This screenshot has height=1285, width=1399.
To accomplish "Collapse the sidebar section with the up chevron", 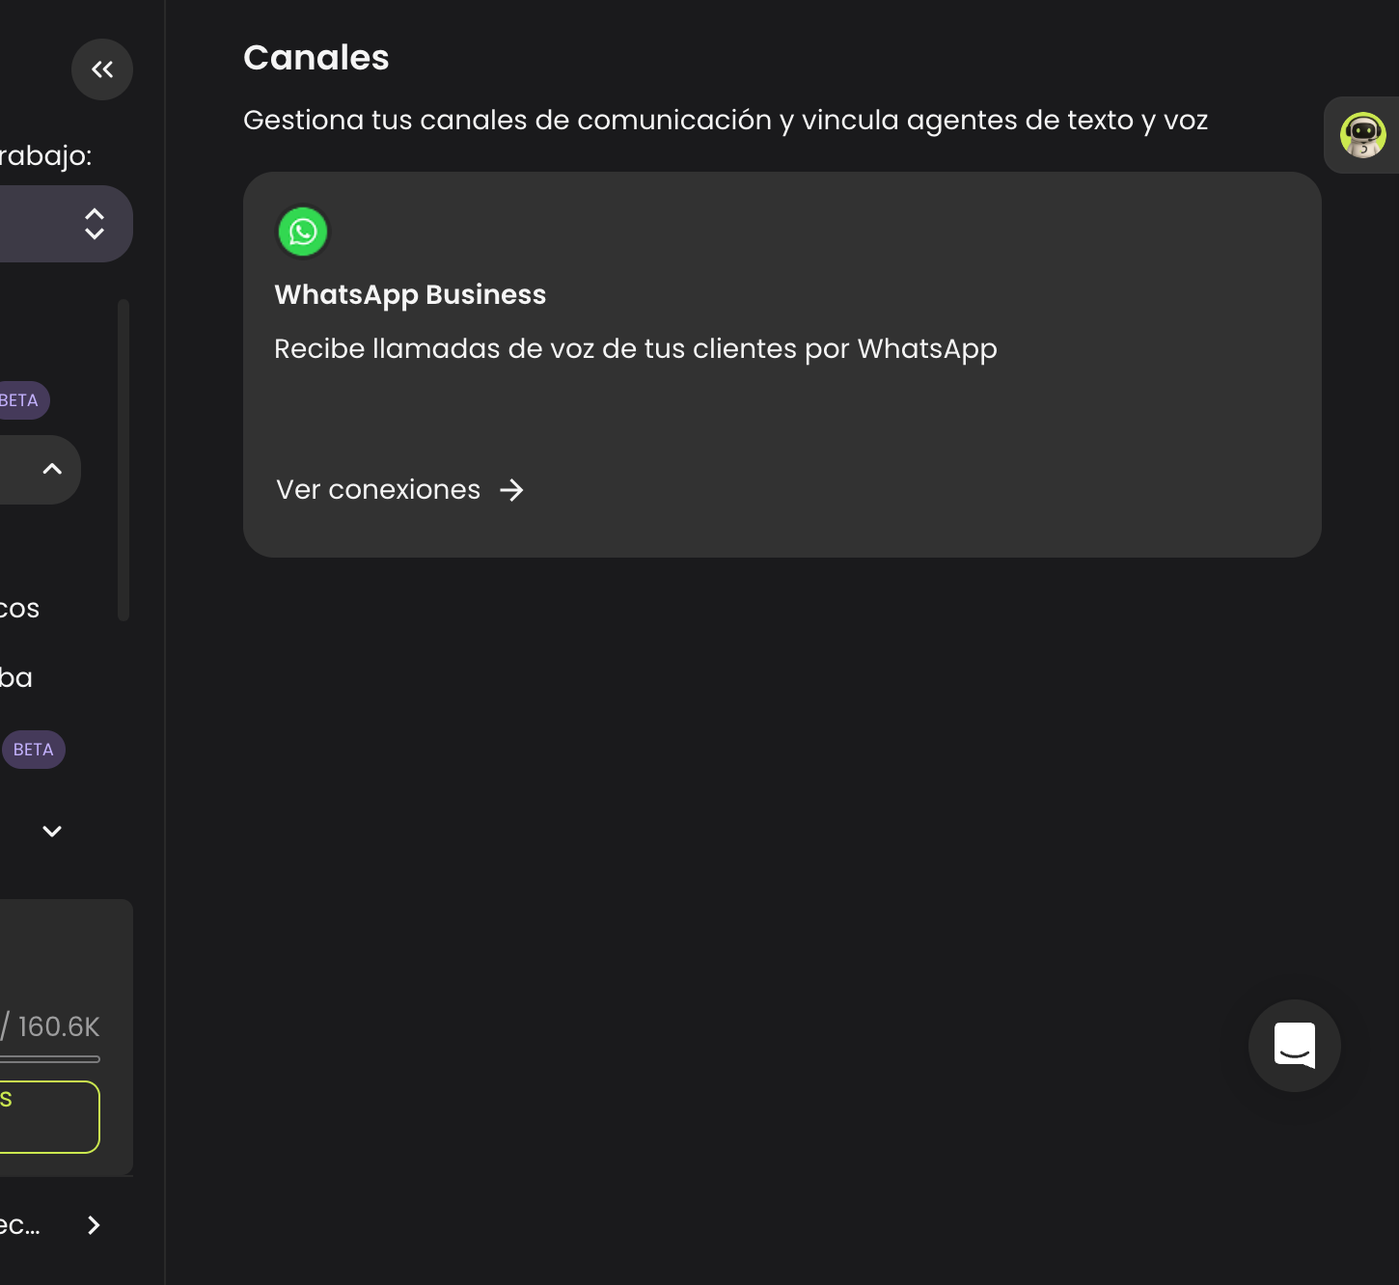I will tap(52, 470).
